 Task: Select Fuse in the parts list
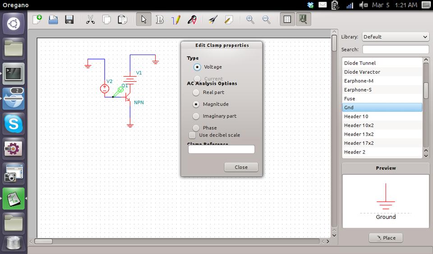(x=350, y=98)
